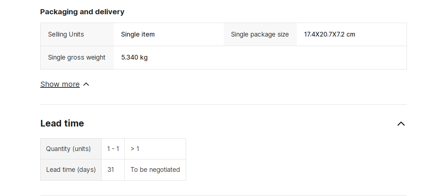The width and height of the screenshot is (431, 196).
Task: Click the Single package size label
Action: point(260,34)
